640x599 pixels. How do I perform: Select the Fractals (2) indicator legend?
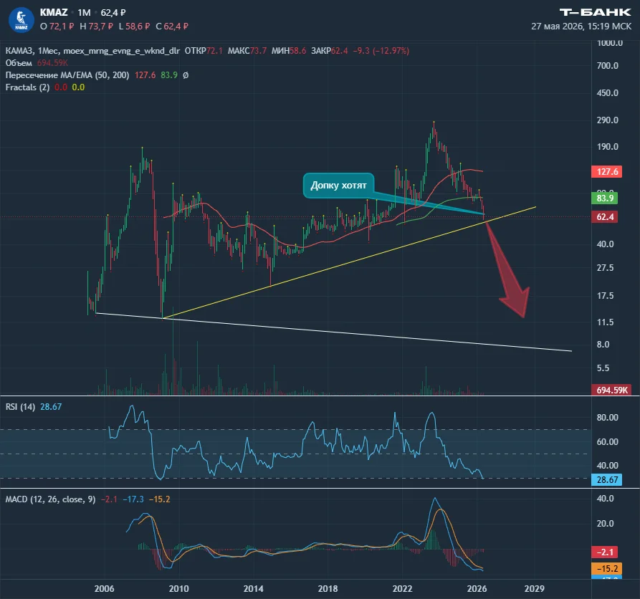[27, 87]
